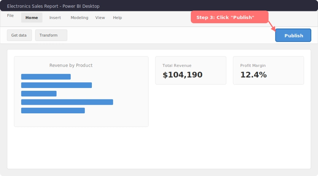The width and height of the screenshot is (318, 176).
Task: Select the second bar in Revenue chart
Action: [x=56, y=85]
